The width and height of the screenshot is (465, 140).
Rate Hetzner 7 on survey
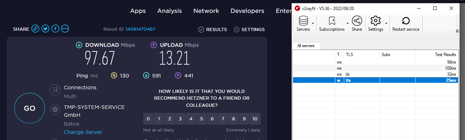pos(223,119)
